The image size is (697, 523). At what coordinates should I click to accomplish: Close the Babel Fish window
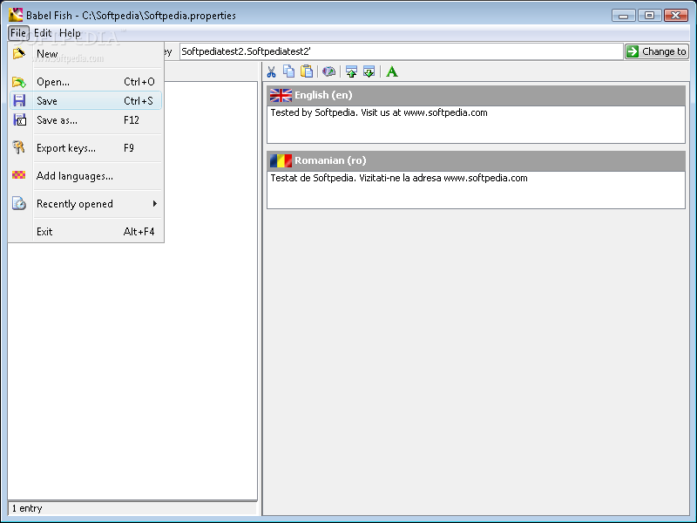pos(675,15)
